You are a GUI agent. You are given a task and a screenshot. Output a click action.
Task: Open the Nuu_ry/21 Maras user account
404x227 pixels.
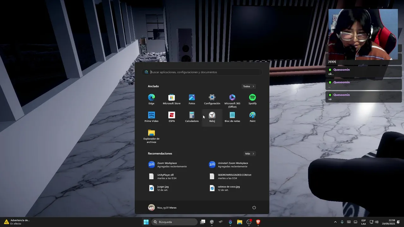click(x=162, y=207)
